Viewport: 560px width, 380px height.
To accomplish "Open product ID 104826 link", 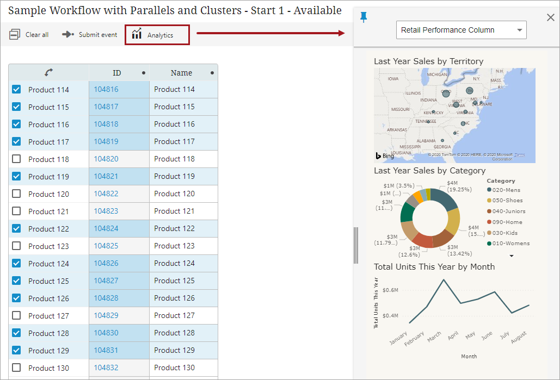I will coord(106,263).
